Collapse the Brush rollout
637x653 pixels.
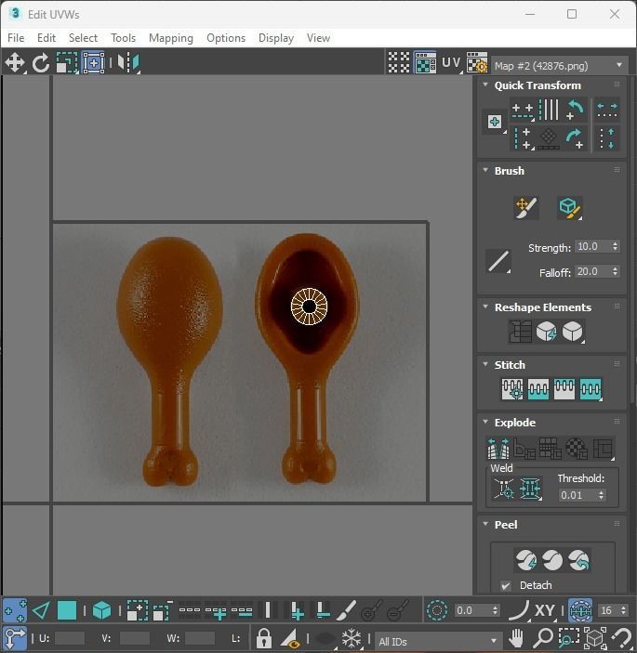[x=485, y=170]
